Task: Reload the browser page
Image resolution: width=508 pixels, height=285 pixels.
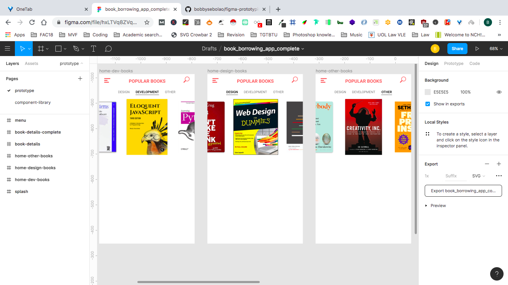Action: coord(32,22)
